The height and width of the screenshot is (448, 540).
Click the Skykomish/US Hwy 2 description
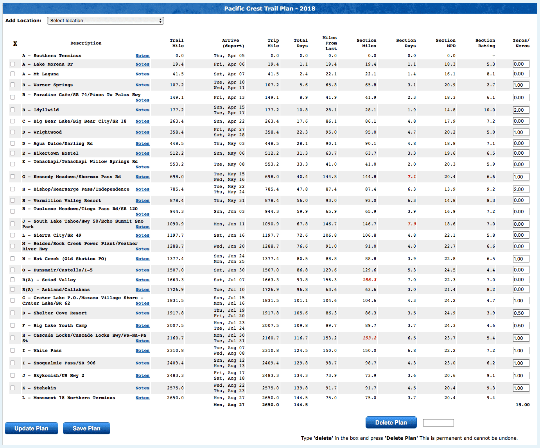pos(53,375)
